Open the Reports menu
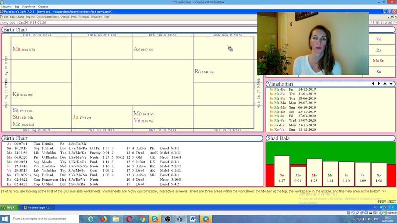 [x=30, y=17]
